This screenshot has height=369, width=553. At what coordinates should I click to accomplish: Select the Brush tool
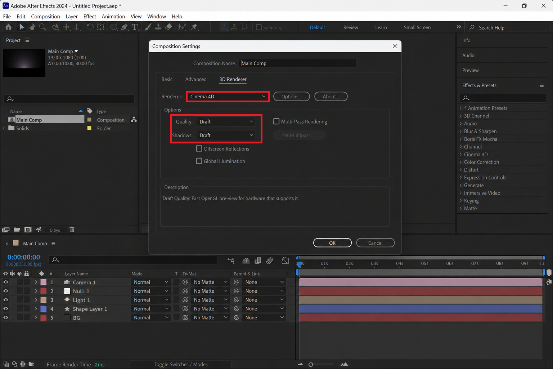click(148, 27)
